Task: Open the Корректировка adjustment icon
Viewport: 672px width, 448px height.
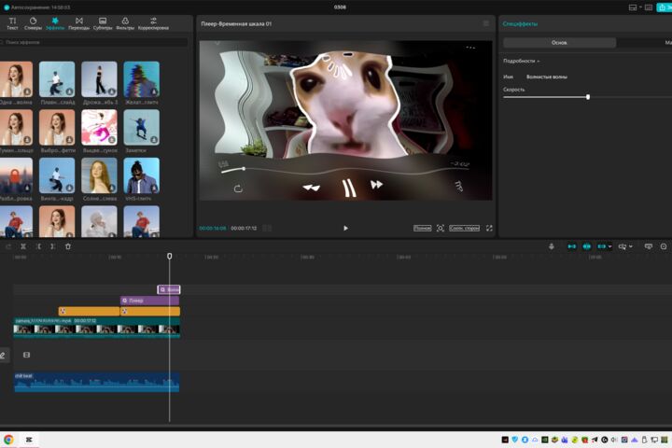Action: (x=153, y=23)
